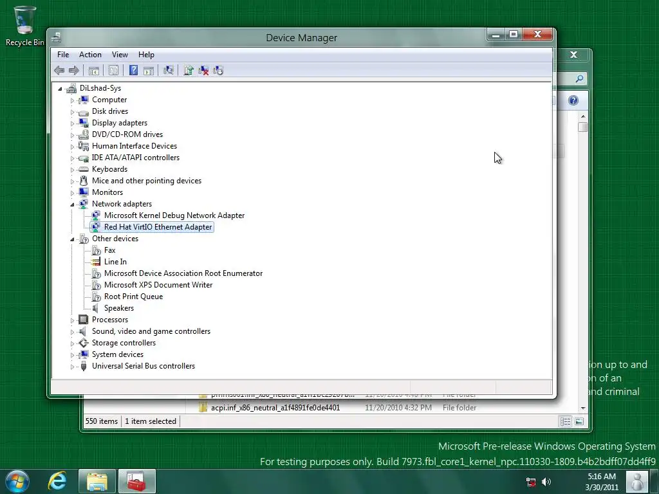Collapse the Network adapters category

point(72,205)
